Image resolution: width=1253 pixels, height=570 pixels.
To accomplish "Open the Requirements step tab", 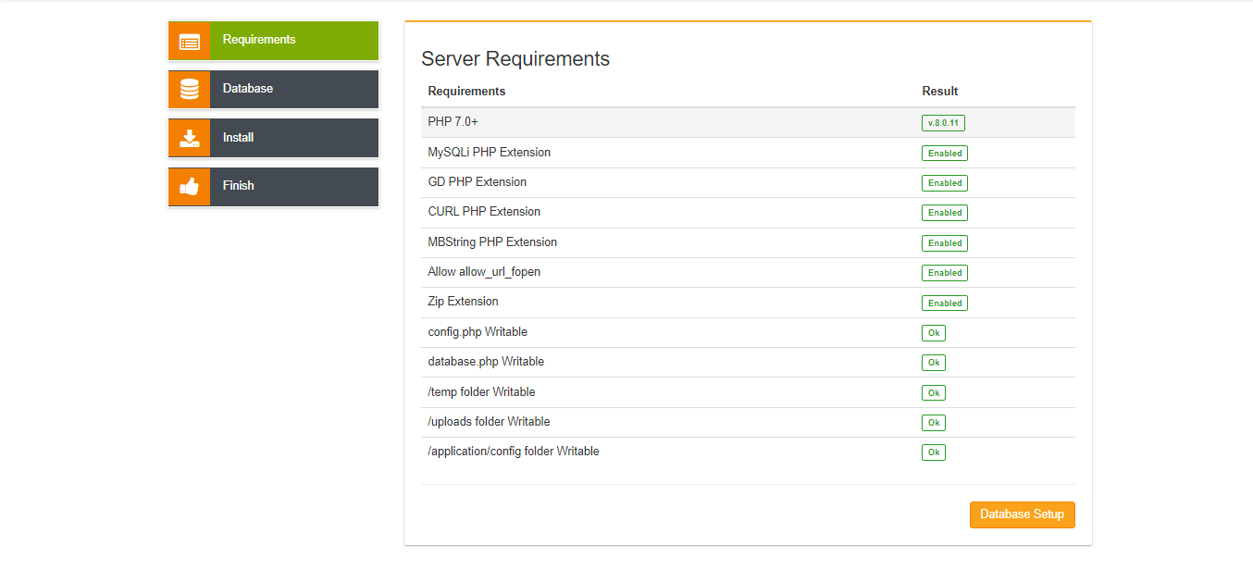I will click(x=259, y=40).
